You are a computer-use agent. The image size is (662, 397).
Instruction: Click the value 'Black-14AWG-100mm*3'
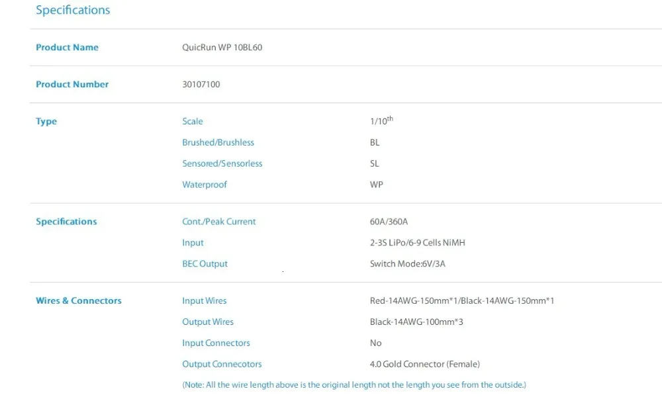pyautogui.click(x=416, y=322)
